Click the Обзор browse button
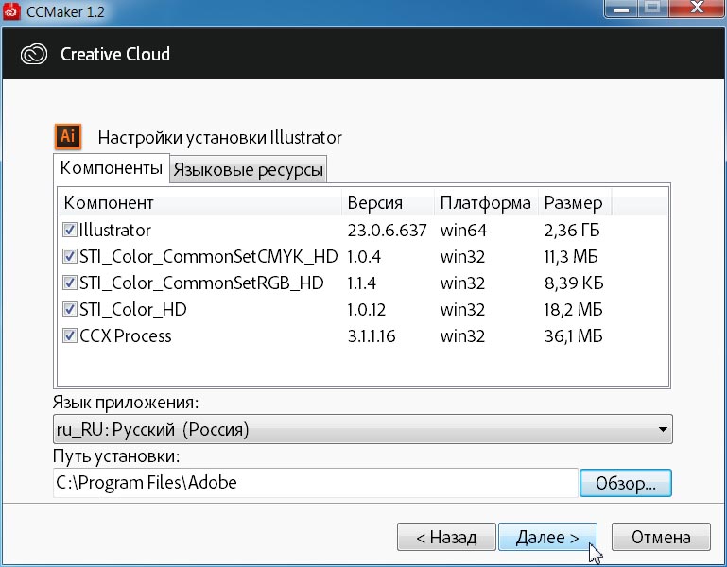The image size is (727, 567). pos(626,483)
